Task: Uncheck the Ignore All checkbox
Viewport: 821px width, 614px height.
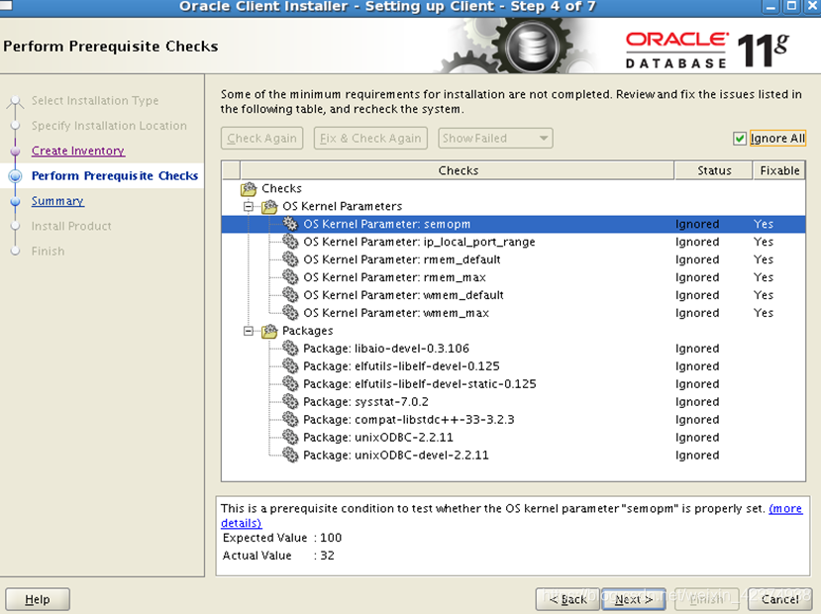Action: 740,139
